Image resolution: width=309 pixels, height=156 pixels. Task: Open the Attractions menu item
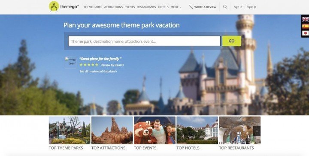(x=113, y=7)
